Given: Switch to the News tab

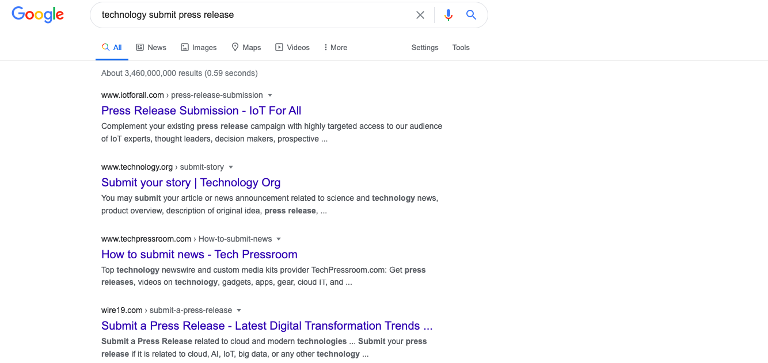Looking at the screenshot, I should (151, 48).
